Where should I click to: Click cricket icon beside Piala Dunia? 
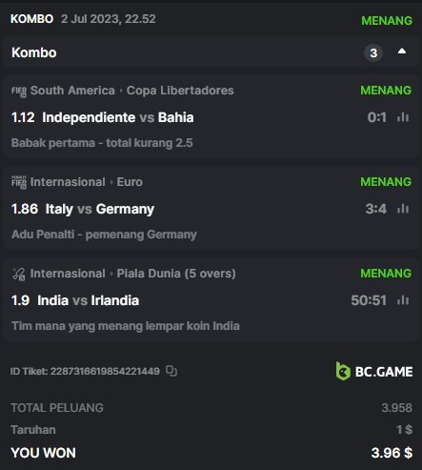pyautogui.click(x=19, y=275)
